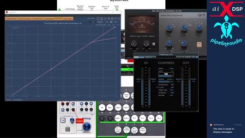Click the Booth 1 patch bay jack
The width and height of the screenshot is (245, 138).
(118, 118)
